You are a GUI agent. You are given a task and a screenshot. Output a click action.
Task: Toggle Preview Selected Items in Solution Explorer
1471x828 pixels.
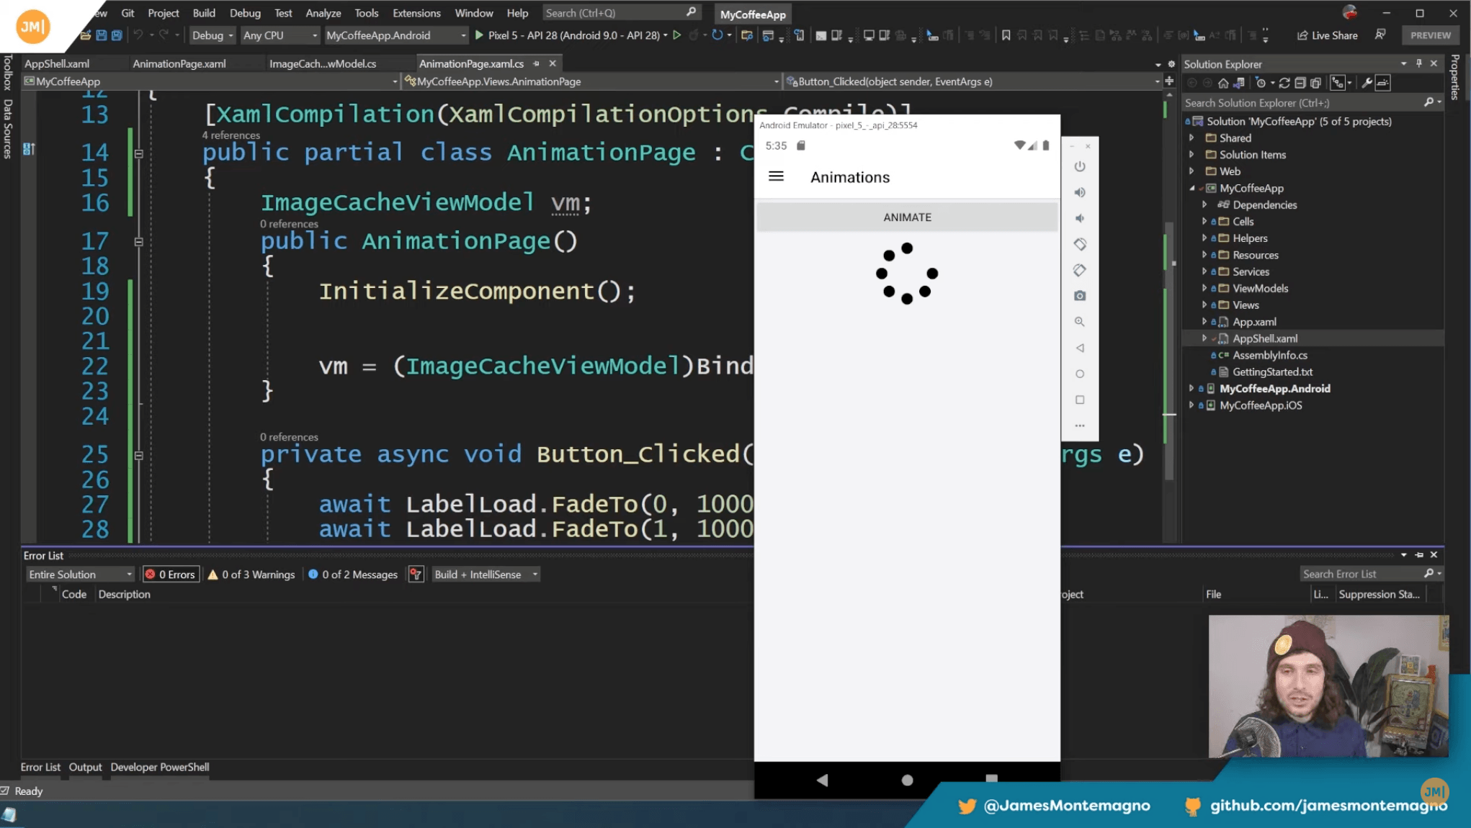point(1383,83)
